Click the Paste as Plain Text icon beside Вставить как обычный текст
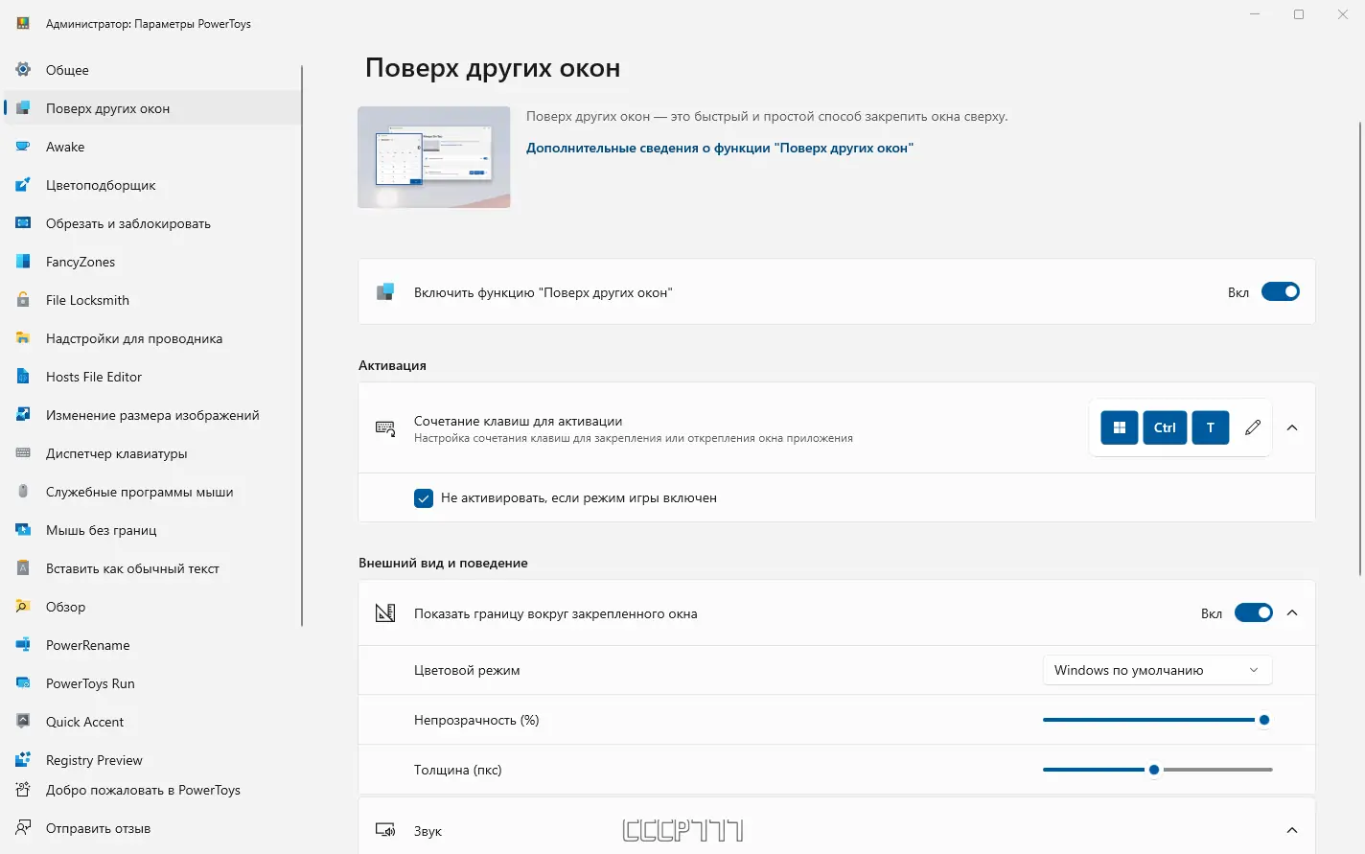The image size is (1365, 854). (23, 567)
